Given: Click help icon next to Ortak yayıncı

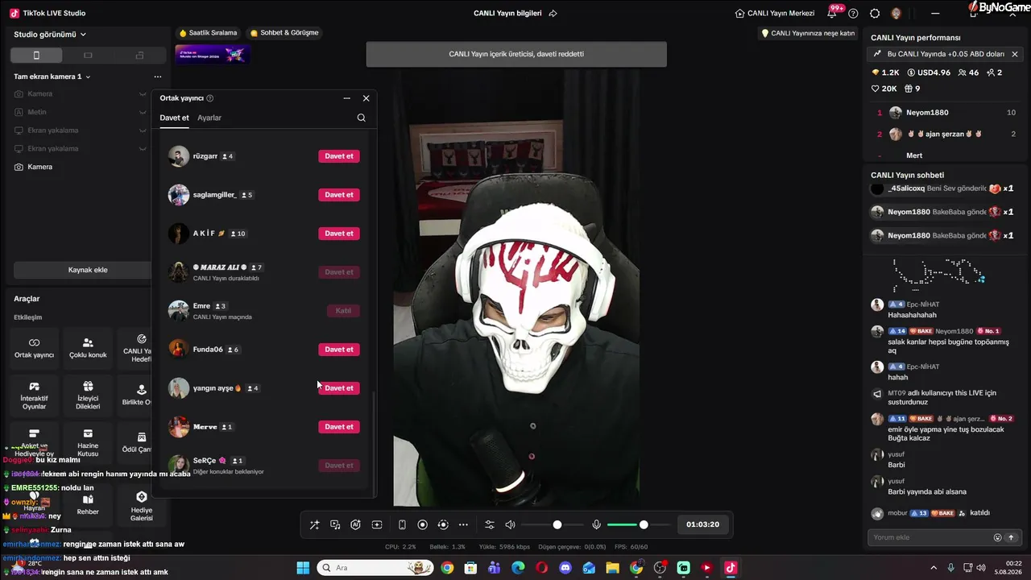Looking at the screenshot, I should tap(210, 98).
